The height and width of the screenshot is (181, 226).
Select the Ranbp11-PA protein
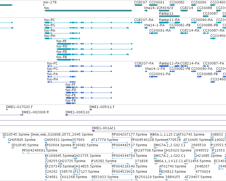click(x=169, y=66)
